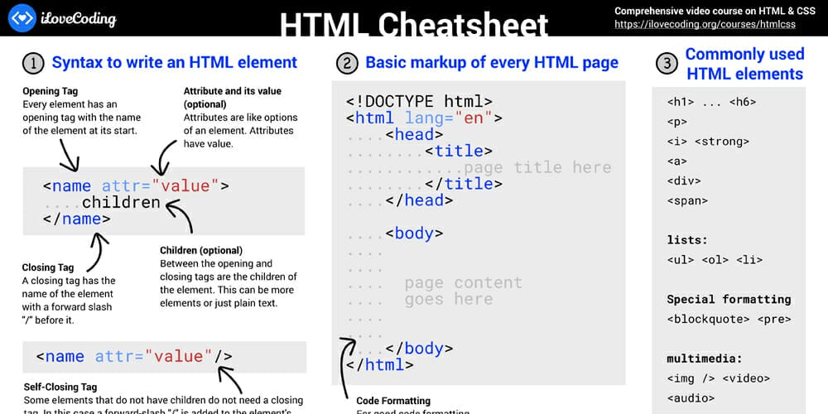828x414 pixels.
Task: Click the "lists:" subheading
Action: (687, 240)
